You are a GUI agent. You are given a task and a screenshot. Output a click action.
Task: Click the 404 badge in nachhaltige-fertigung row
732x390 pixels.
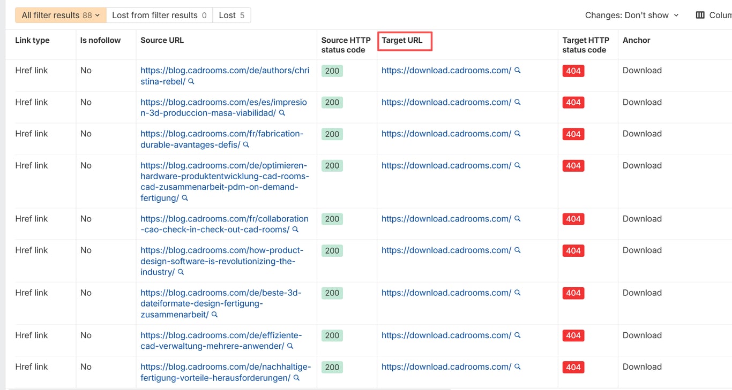pos(573,367)
